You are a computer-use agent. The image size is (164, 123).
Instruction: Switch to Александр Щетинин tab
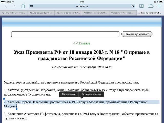40,12
